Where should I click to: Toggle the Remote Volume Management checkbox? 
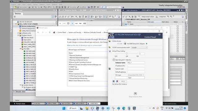coord(69,58)
